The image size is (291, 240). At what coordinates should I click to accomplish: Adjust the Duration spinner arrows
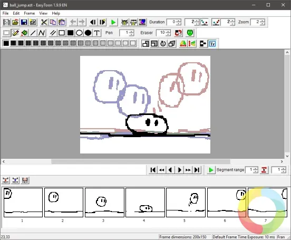point(179,22)
